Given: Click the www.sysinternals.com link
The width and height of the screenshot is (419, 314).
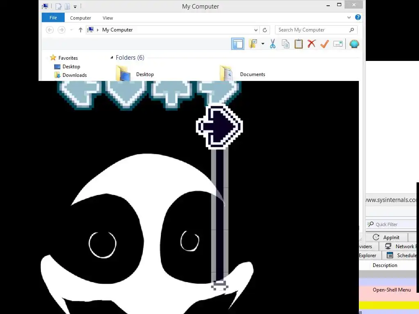Looking at the screenshot, I should tap(391, 200).
